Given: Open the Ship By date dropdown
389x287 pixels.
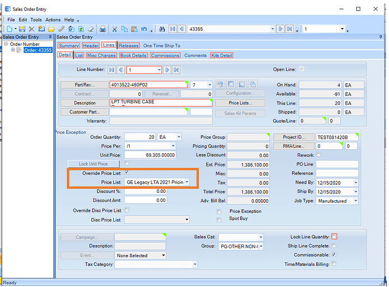Looking at the screenshot, I should 356,192.
